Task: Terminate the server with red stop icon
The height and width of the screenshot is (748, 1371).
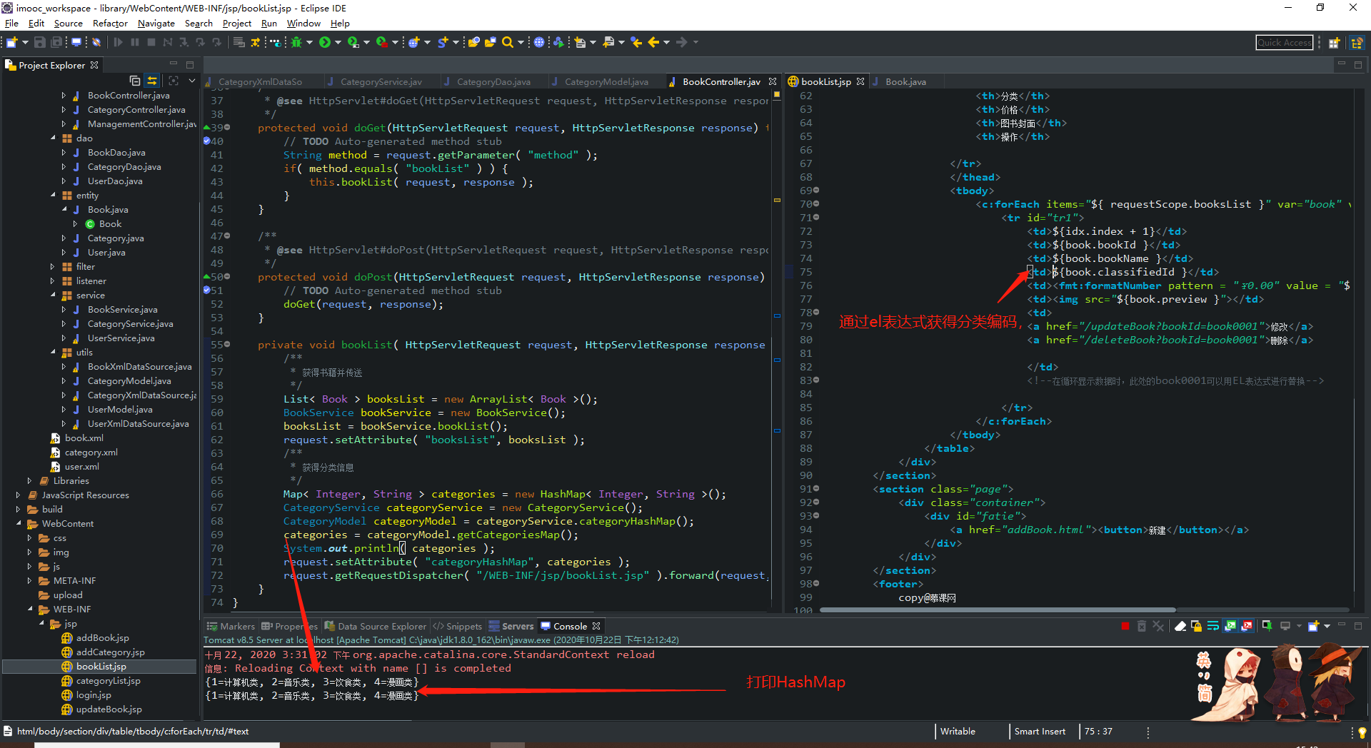Action: 1125,626
